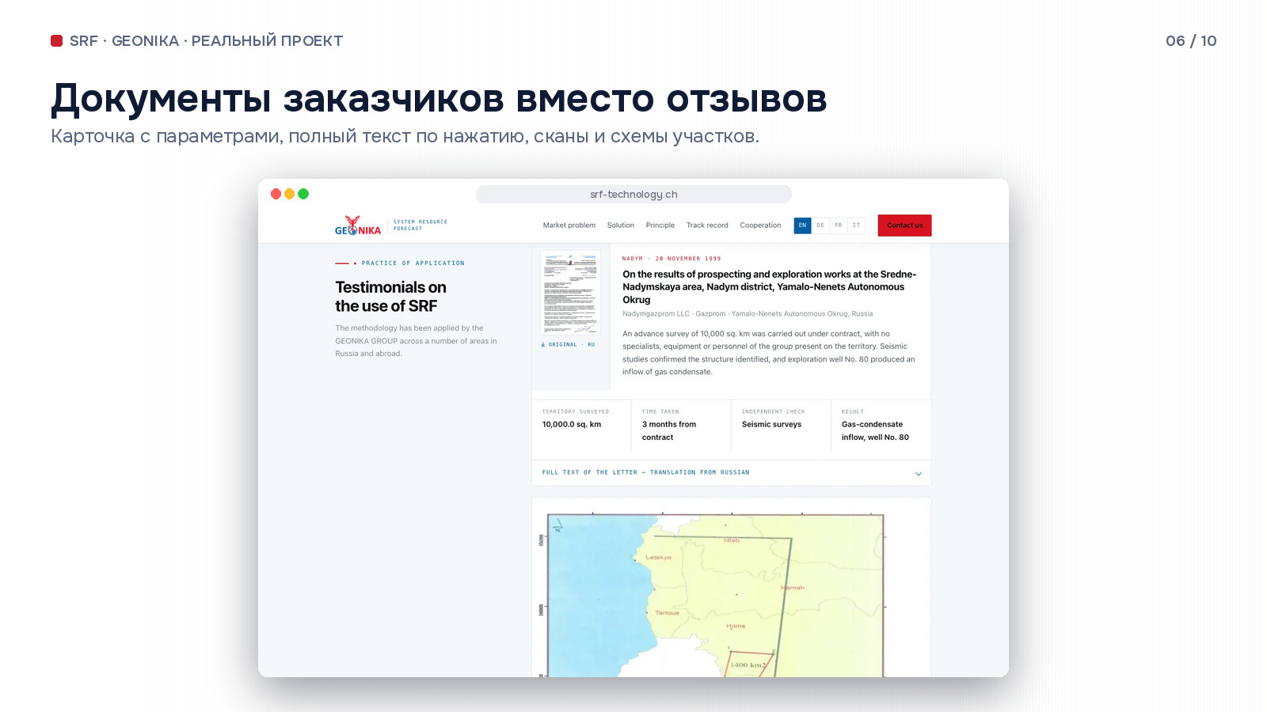This screenshot has width=1267, height=712.
Task: Open the Market problem menu item
Action: click(569, 225)
